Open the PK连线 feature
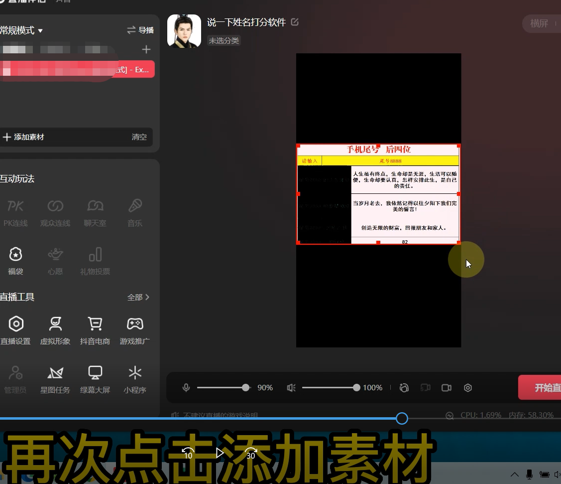The width and height of the screenshot is (561, 484). [x=15, y=212]
